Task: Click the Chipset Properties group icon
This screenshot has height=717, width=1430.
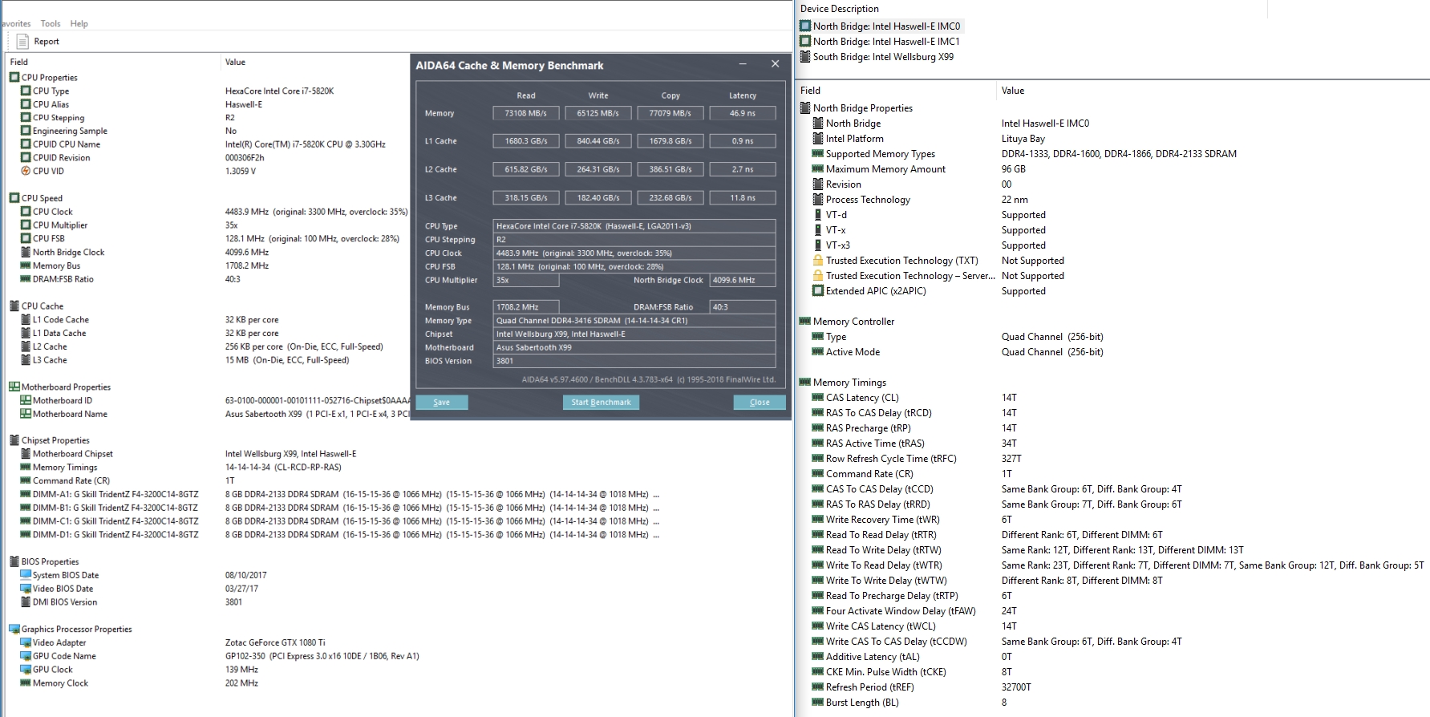Action: 14,440
